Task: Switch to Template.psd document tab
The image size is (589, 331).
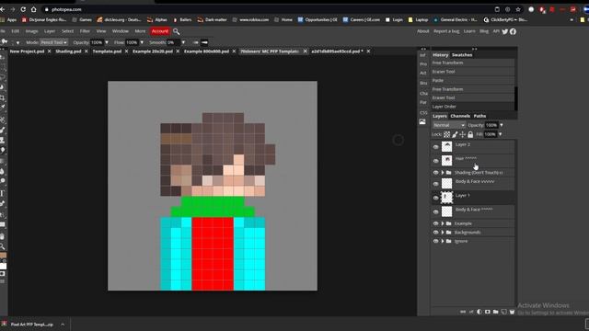Action: pyautogui.click(x=107, y=51)
